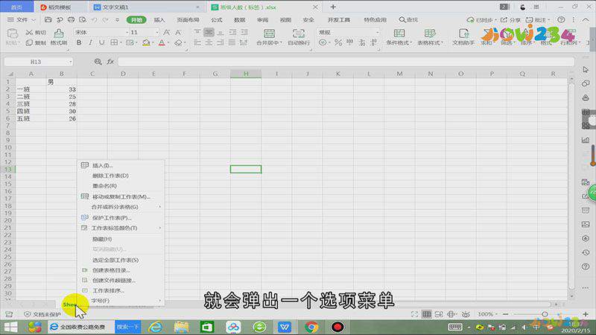Click the fill color bucket swatch

click(146, 43)
